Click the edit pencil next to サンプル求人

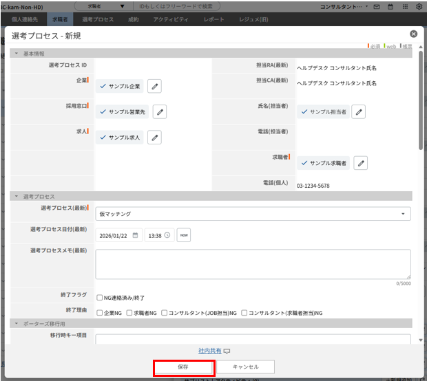[155, 138]
